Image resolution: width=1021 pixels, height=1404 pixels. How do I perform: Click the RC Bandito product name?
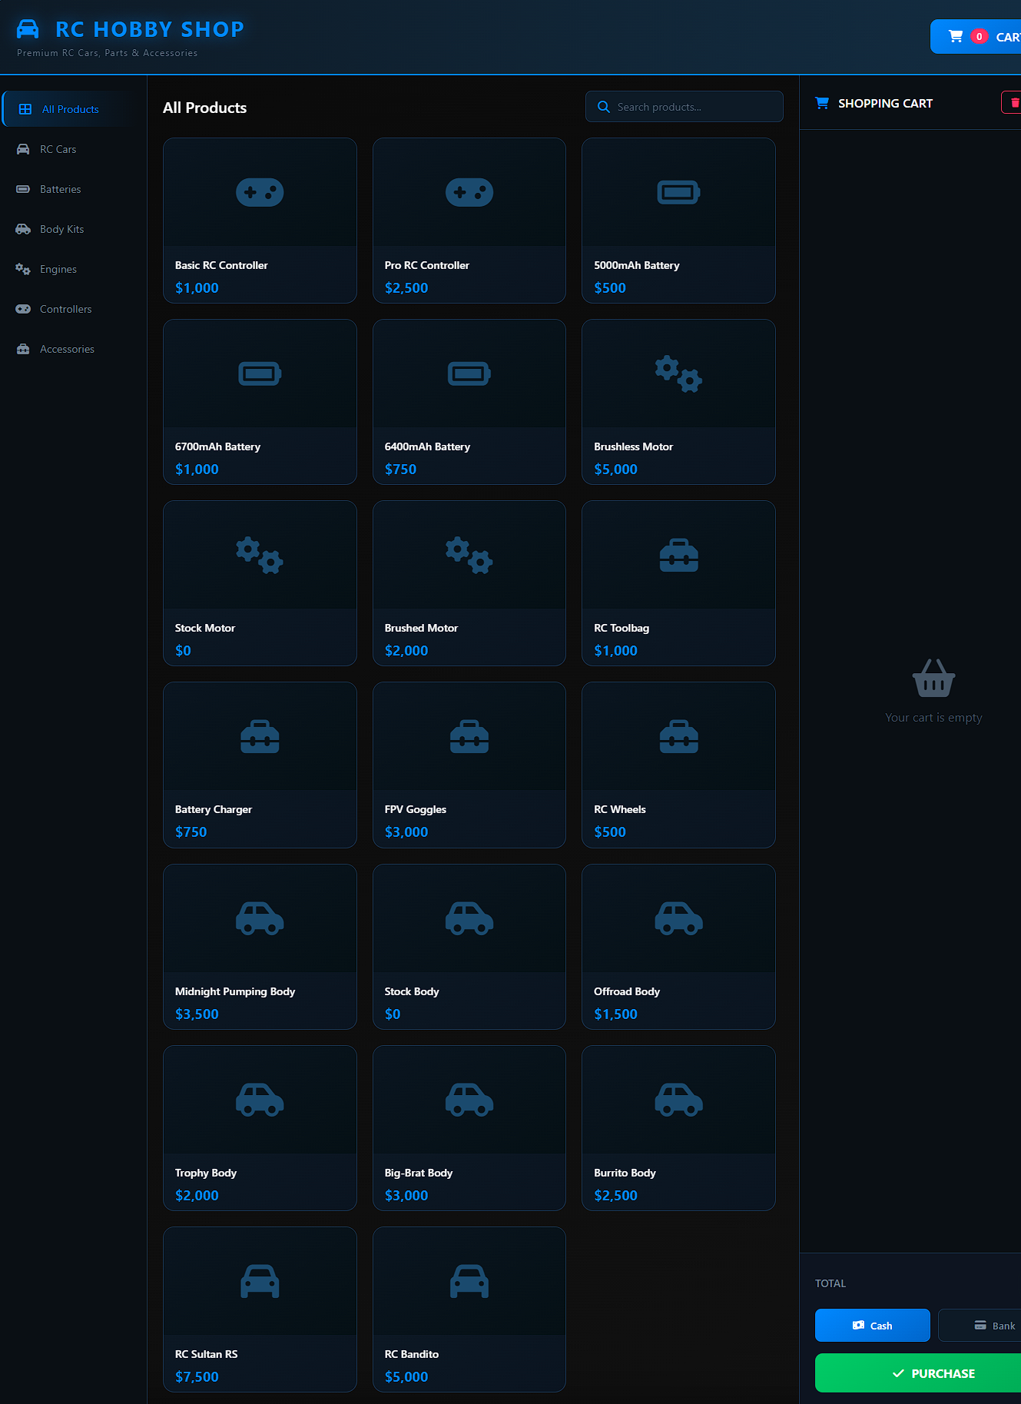pyautogui.click(x=412, y=1354)
